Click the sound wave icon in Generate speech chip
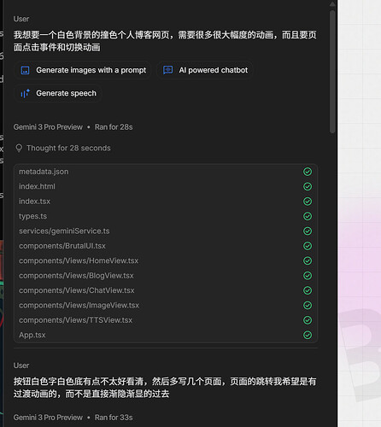 (25, 93)
